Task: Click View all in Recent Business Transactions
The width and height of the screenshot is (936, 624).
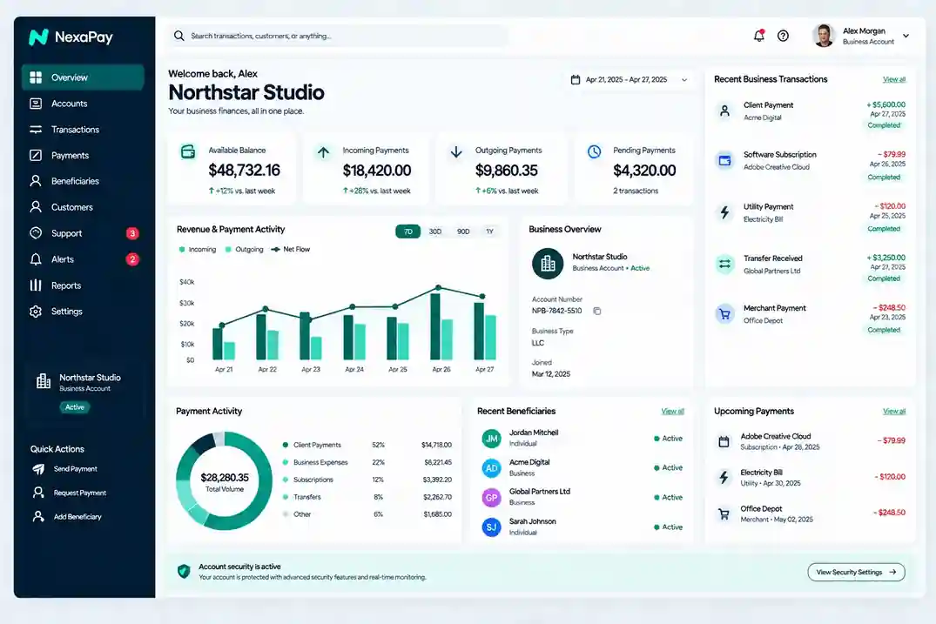Action: pos(893,79)
